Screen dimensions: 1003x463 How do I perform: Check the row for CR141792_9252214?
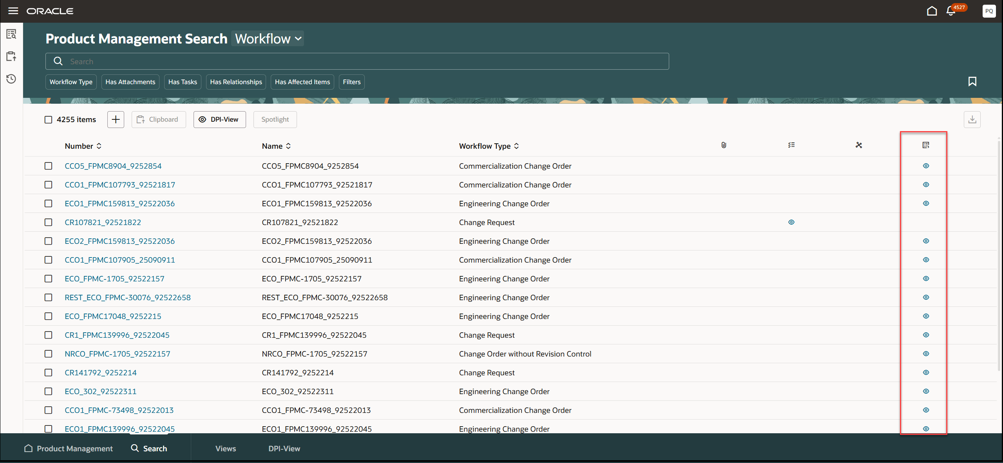(x=48, y=373)
